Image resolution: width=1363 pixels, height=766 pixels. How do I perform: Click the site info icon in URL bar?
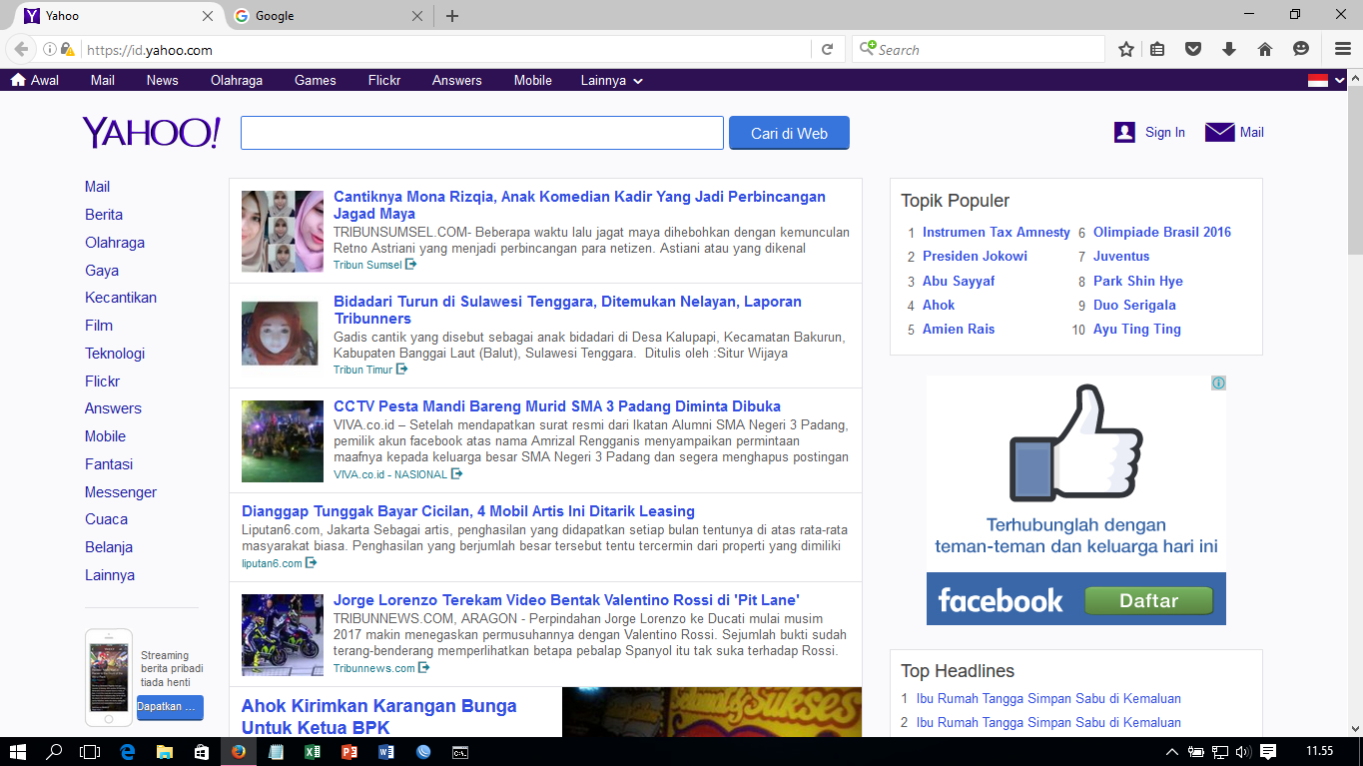(x=50, y=50)
